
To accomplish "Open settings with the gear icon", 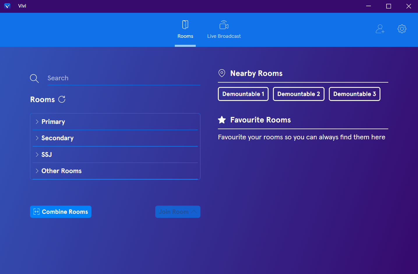I will tap(402, 29).
